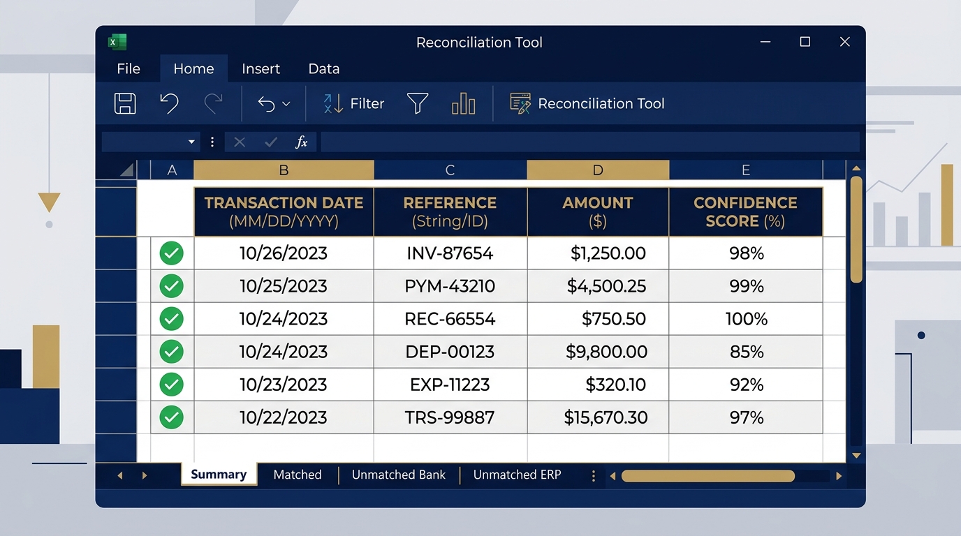Click the Excel app icon in title bar

[x=117, y=42]
